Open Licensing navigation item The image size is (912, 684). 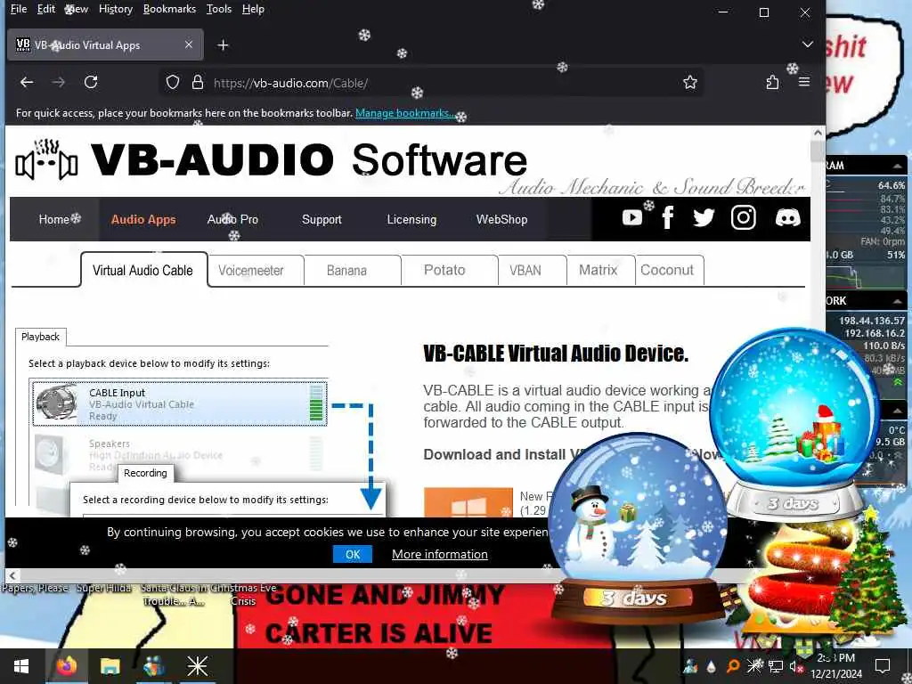coord(411,219)
